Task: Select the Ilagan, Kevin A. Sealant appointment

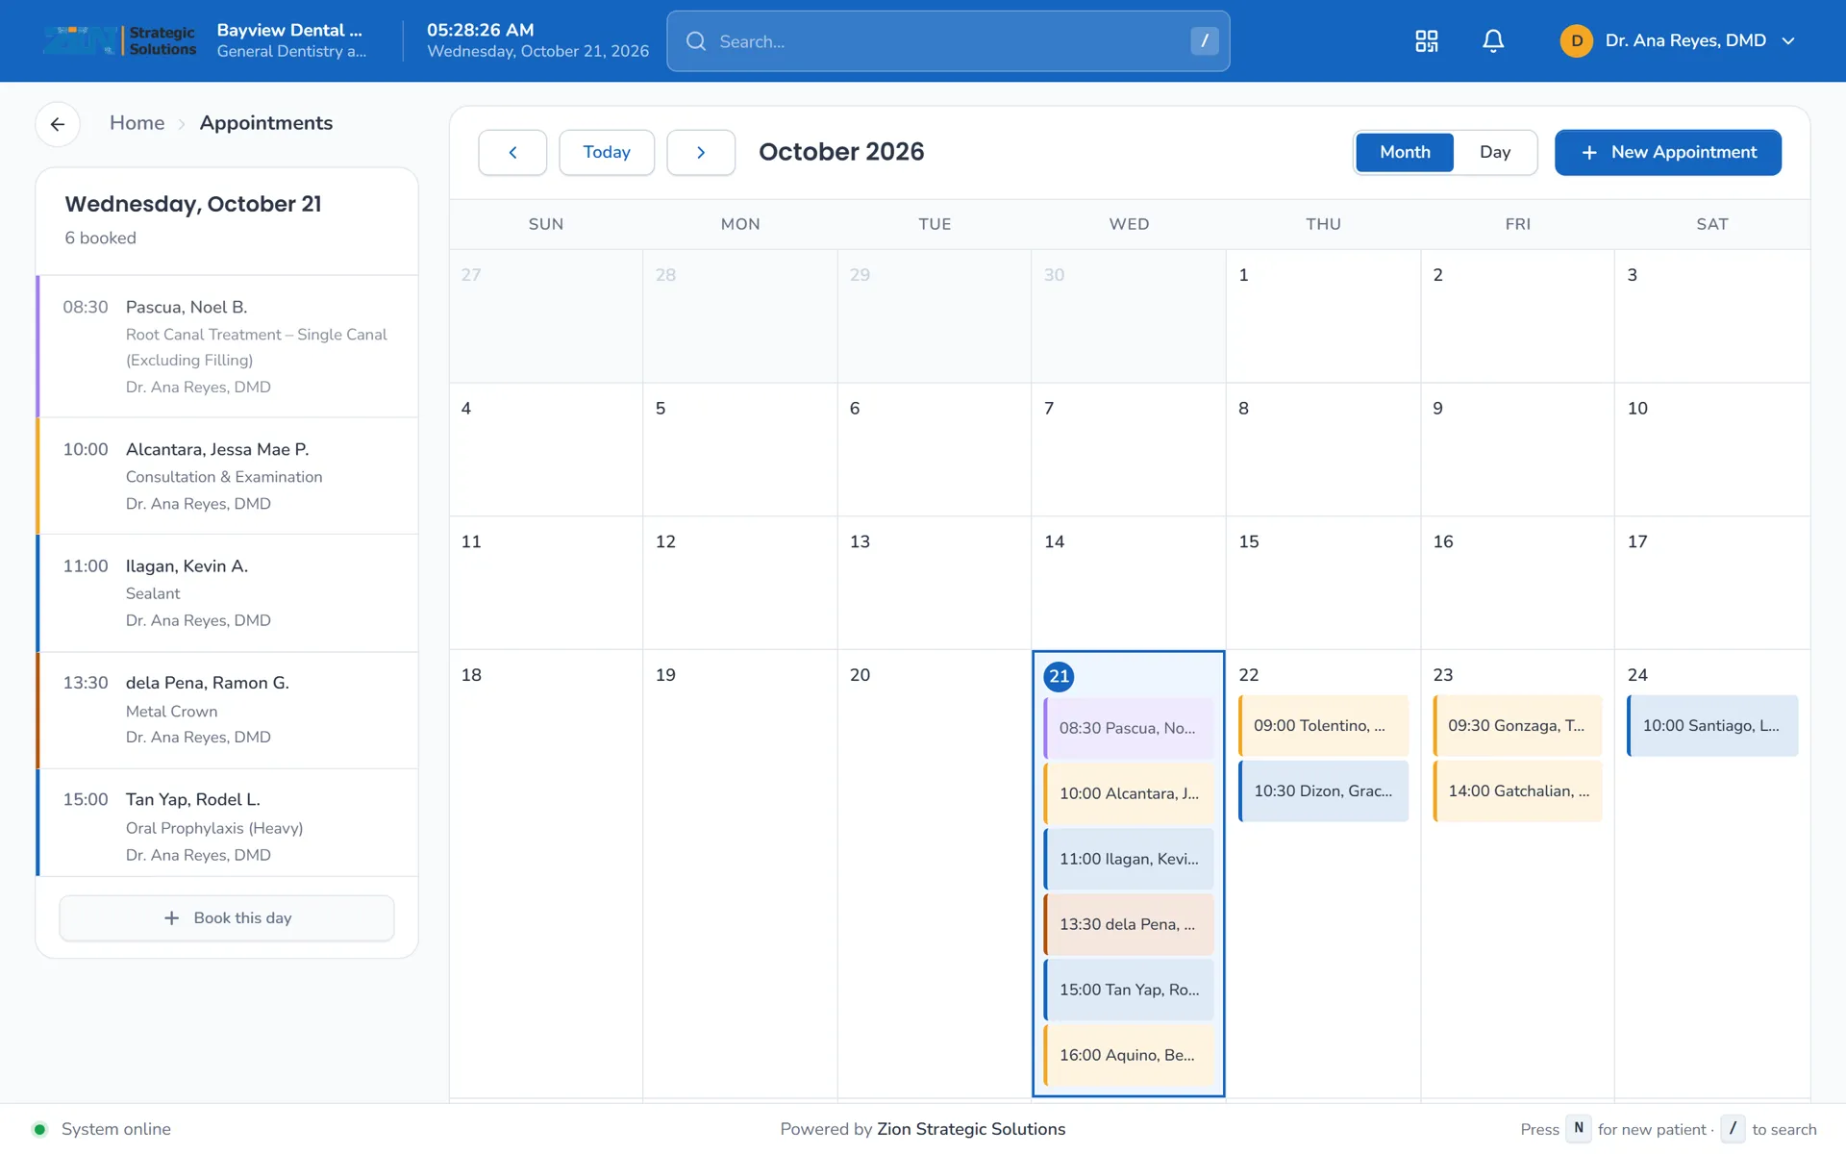Action: [228, 593]
